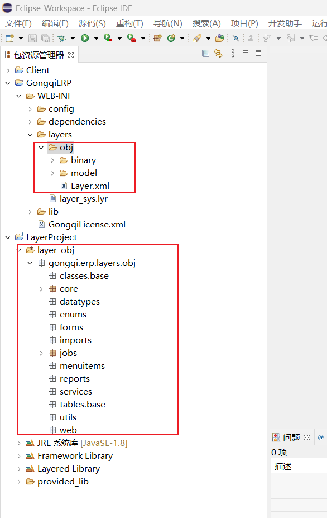Toggle Link with Editor in Package Explorer
The width and height of the screenshot is (327, 518).
pyautogui.click(x=218, y=54)
